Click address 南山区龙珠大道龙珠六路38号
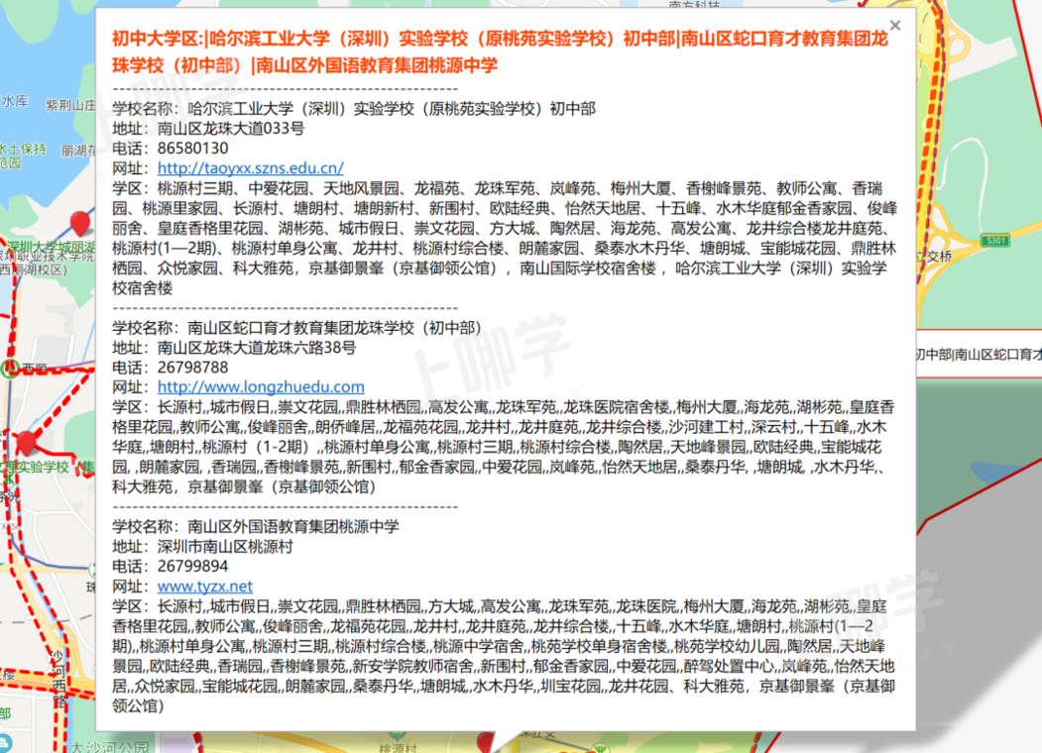The image size is (1042, 753). pos(257,348)
